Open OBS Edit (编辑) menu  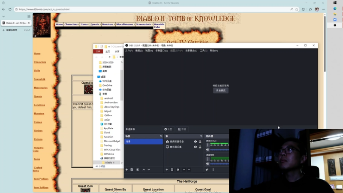pyautogui.click(x=138, y=51)
